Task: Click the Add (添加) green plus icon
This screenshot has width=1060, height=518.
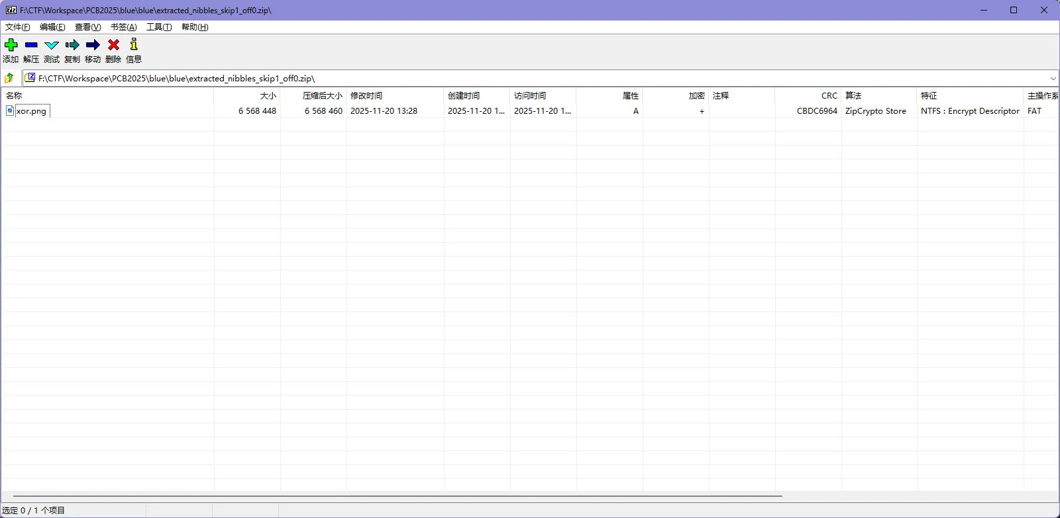Action: (11, 45)
